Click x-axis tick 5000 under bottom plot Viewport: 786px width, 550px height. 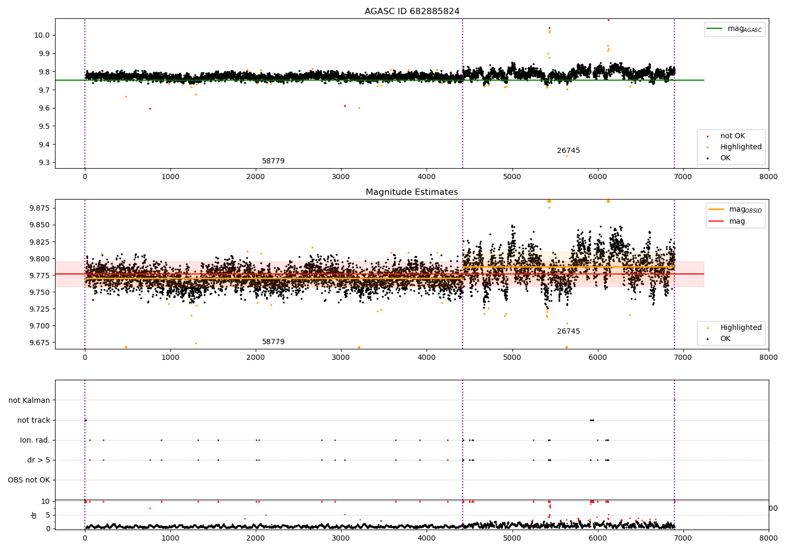pos(512,538)
